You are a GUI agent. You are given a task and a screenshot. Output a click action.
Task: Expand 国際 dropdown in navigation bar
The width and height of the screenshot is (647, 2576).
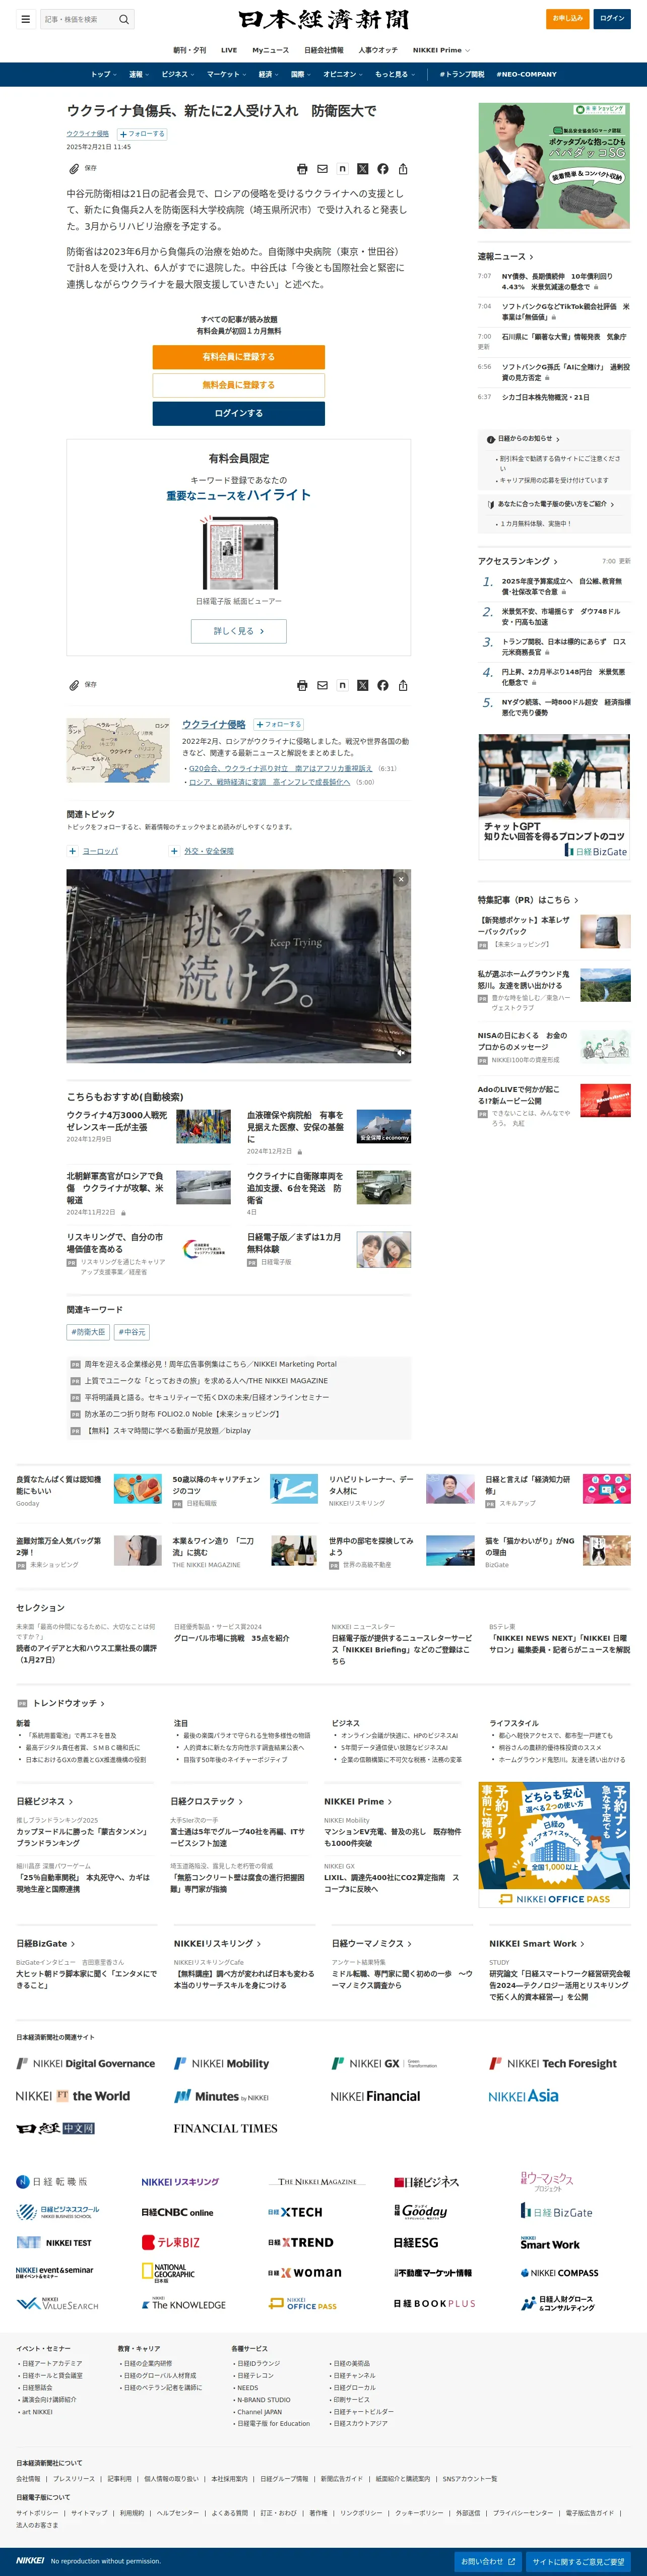pyautogui.click(x=300, y=74)
